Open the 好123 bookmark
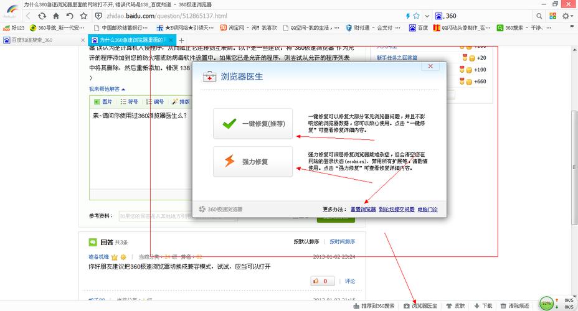 (14, 27)
